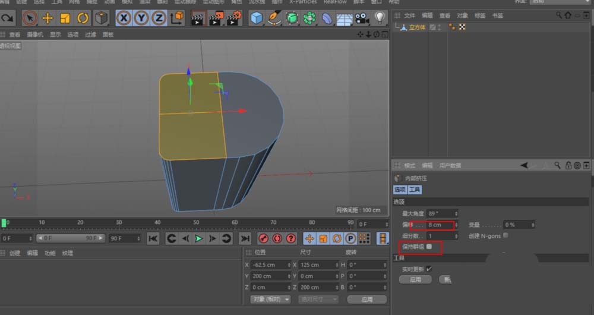This screenshot has height=315, width=594.
Task: Click the 应用 button in tool panel
Action: [x=415, y=279]
